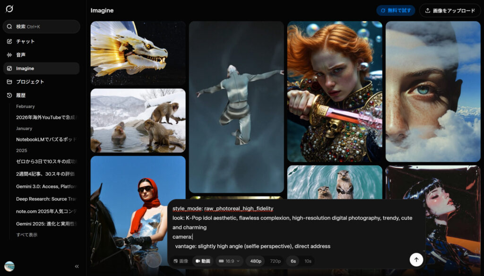Open the 音声 voice mode
Viewport: 484px width, 276px height.
pyautogui.click(x=21, y=55)
